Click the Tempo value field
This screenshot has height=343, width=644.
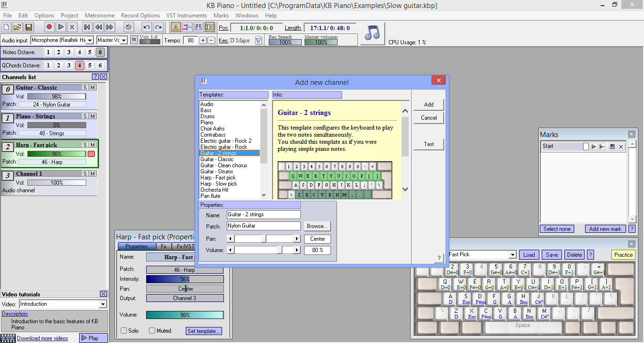(190, 41)
